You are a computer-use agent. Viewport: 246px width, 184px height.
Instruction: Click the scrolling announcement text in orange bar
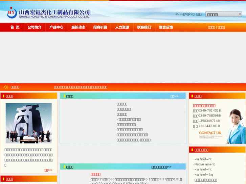click(x=81, y=87)
